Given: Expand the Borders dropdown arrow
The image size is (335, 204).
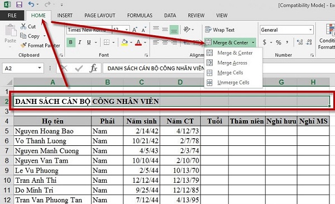Looking at the screenshot, I should (x=114, y=42).
